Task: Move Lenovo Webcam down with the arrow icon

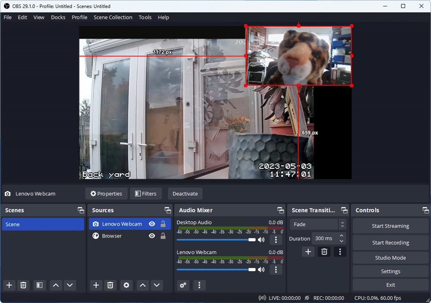Action: (156, 285)
